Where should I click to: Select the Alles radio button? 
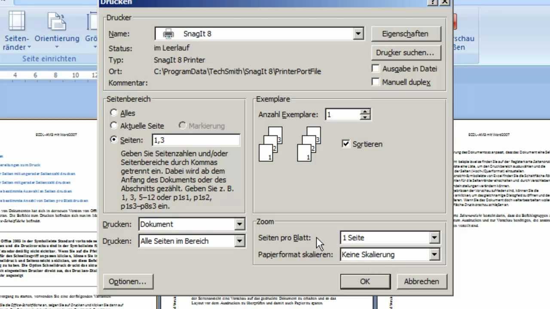tap(113, 112)
